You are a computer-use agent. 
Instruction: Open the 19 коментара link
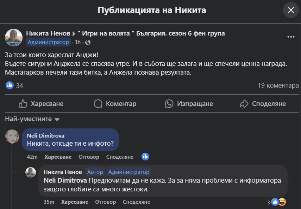278,85
